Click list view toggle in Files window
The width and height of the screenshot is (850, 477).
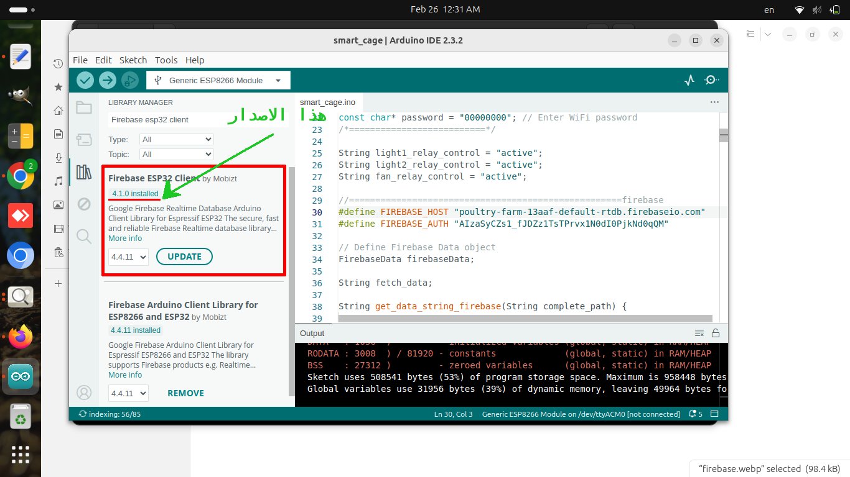pos(750,34)
